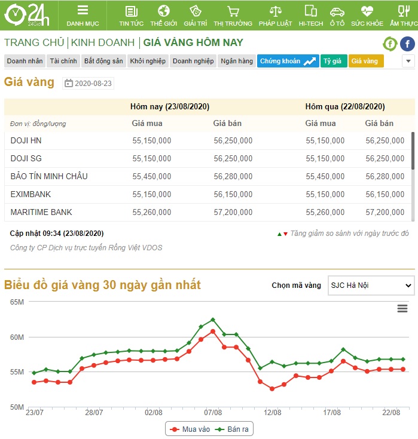Click the DOJI HN row label
The height and width of the screenshot is (439, 418).
pos(26,140)
